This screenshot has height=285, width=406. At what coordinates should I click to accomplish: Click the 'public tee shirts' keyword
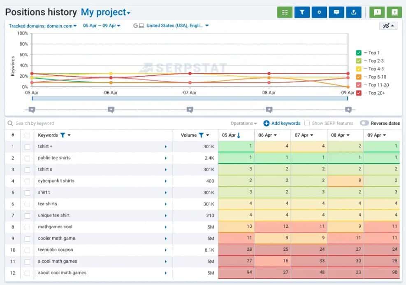(x=54, y=158)
